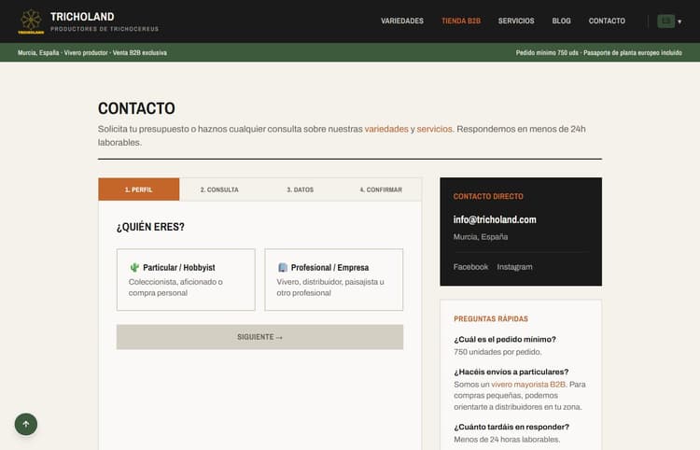
Task: Click "Pedido mínimo 750 uds" banner text
Action: [547, 52]
